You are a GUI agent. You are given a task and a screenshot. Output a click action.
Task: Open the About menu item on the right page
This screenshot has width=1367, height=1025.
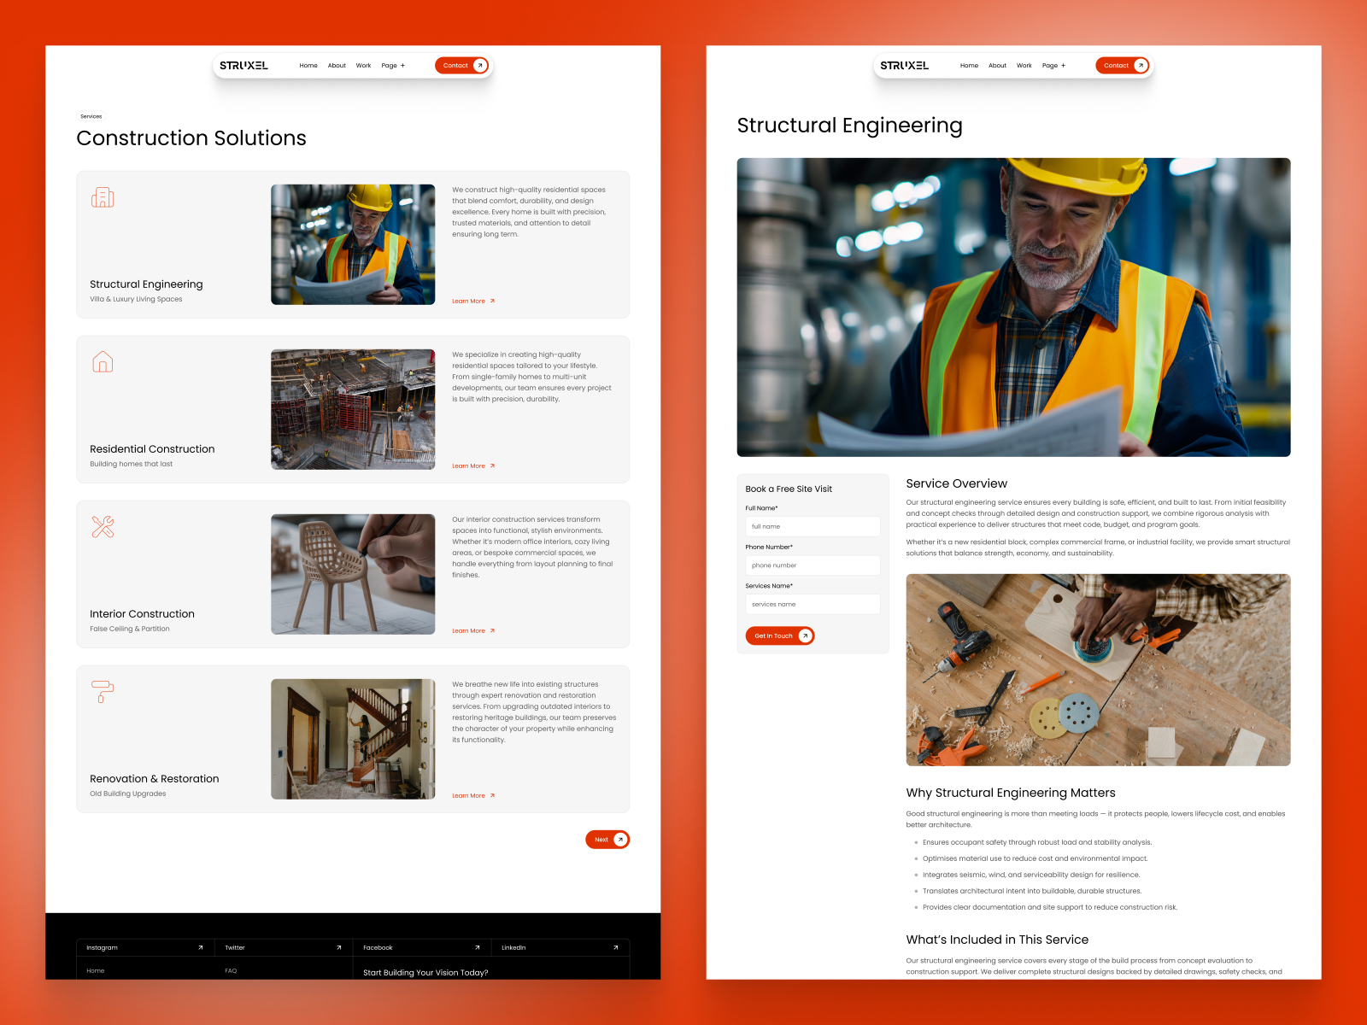click(x=997, y=66)
